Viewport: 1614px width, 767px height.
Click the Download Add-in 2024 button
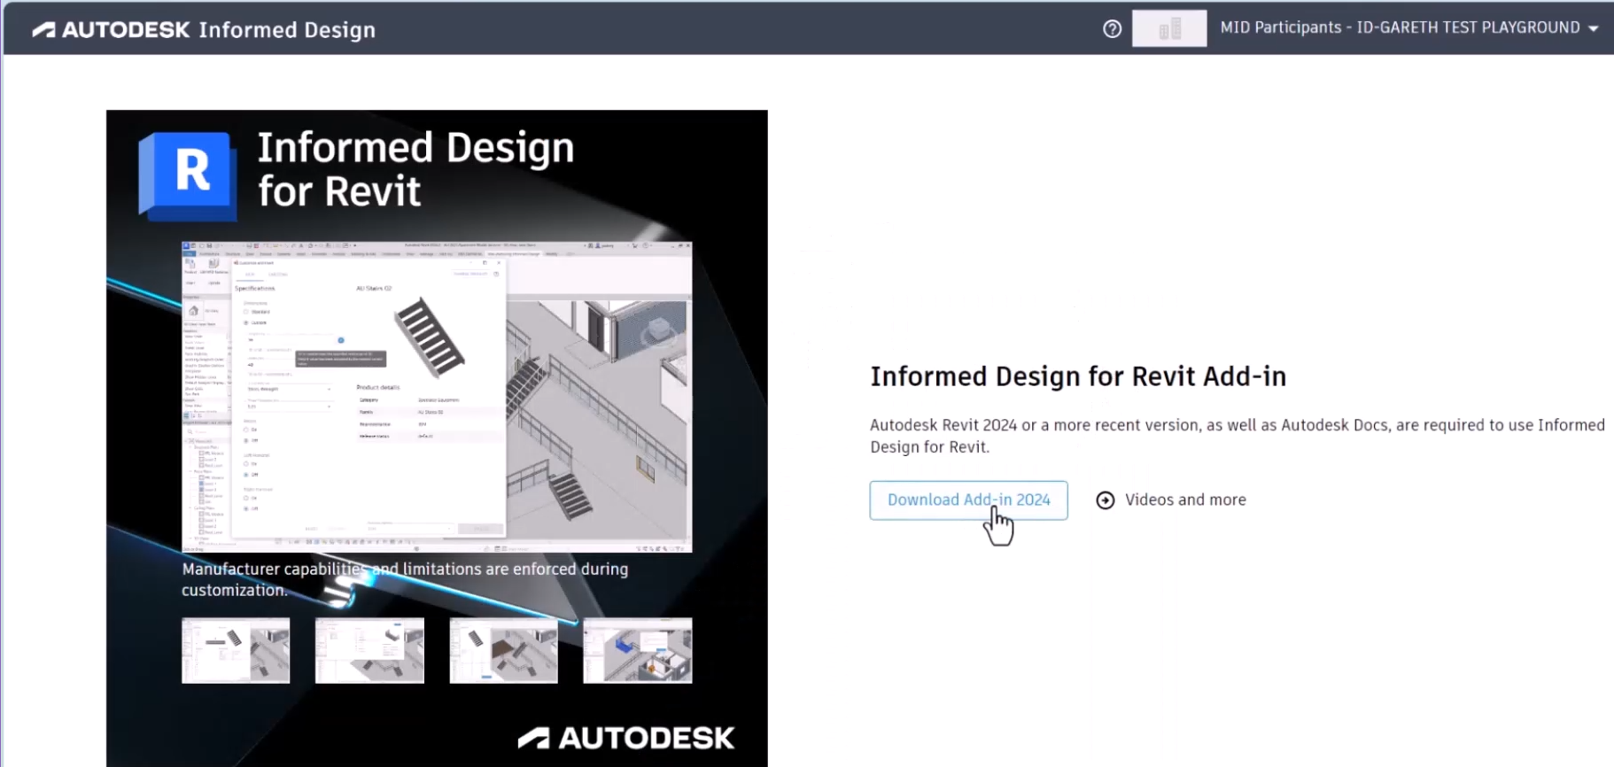(x=968, y=500)
